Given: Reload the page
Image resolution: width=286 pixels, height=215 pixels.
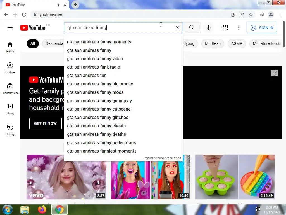Looking at the screenshot, I should click(24, 15).
